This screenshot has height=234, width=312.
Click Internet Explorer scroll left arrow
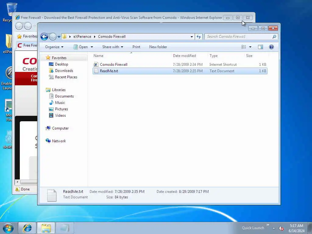(17, 182)
